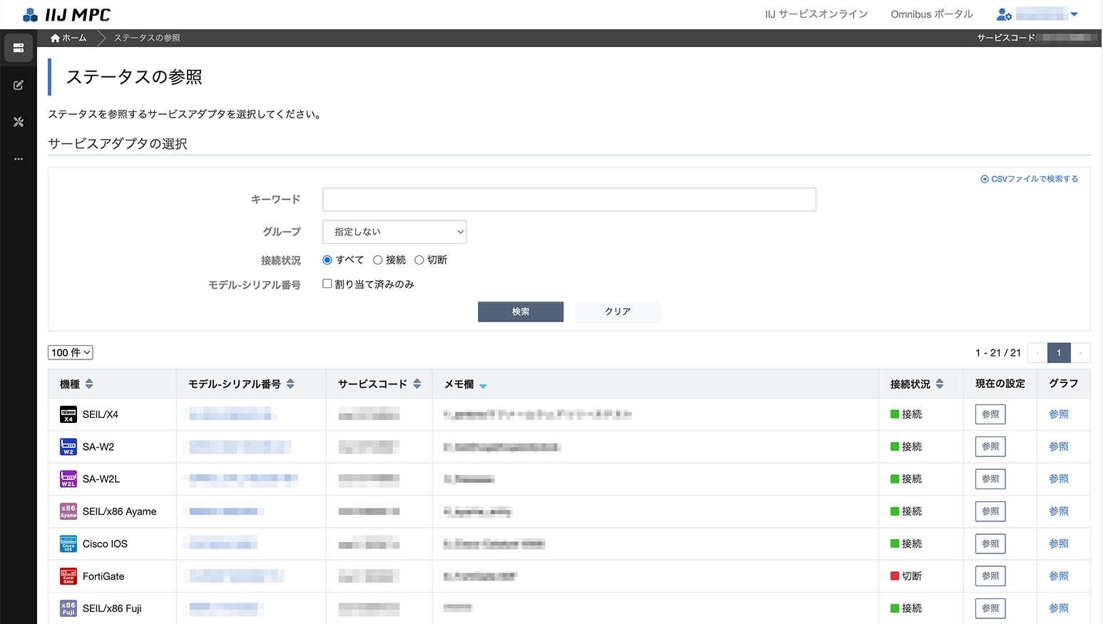Click the server icon in left sidebar
This screenshot has height=624, width=1103.
point(19,48)
